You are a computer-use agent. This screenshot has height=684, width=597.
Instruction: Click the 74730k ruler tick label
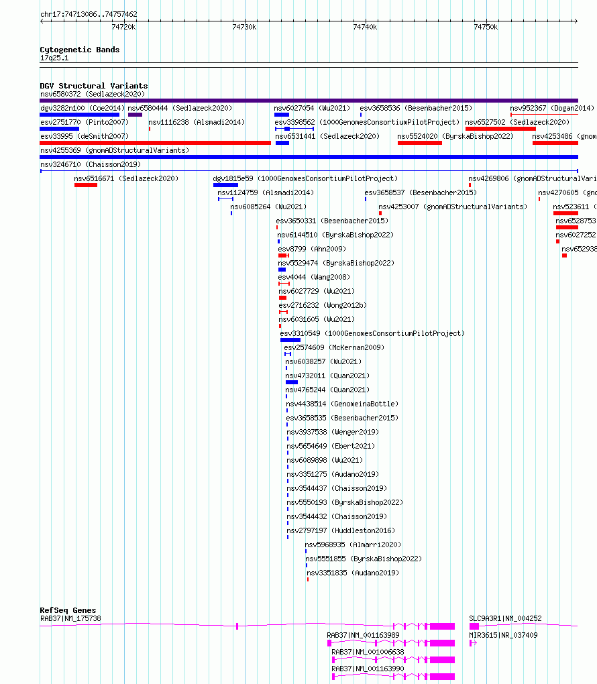244,27
